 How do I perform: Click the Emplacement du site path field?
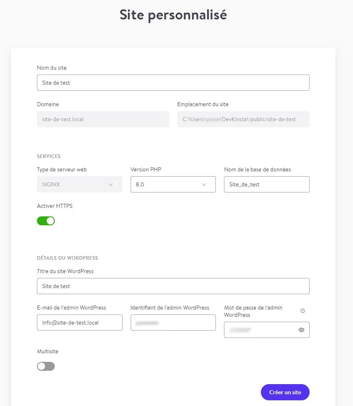(x=243, y=120)
